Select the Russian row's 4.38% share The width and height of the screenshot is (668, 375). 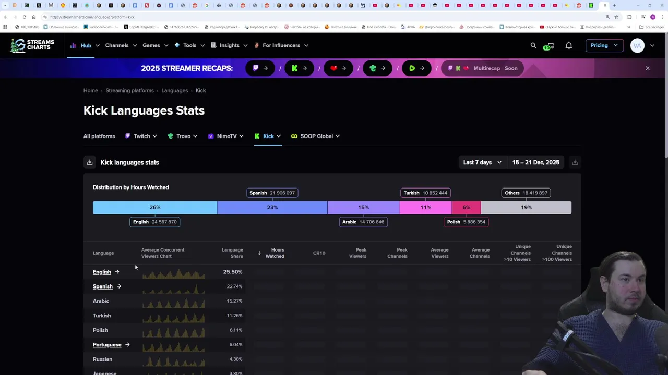tap(235, 359)
